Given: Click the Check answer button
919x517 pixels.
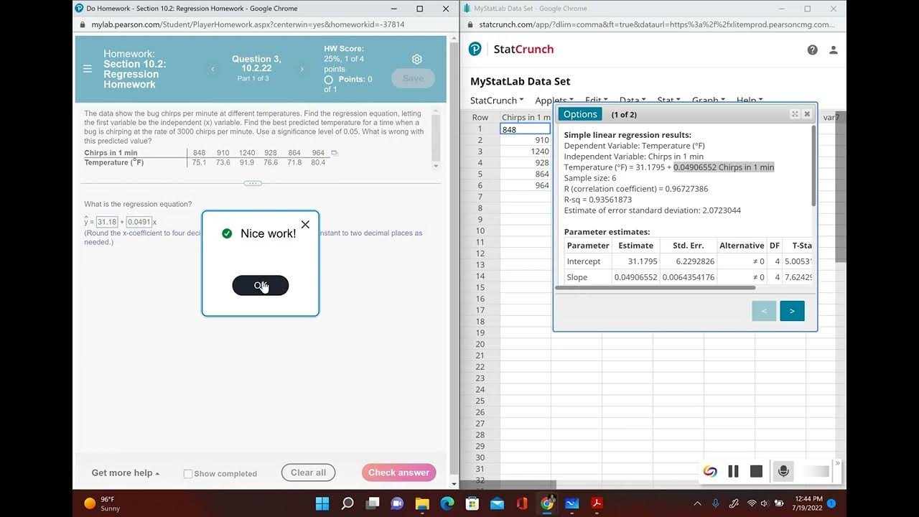Looking at the screenshot, I should [x=398, y=472].
